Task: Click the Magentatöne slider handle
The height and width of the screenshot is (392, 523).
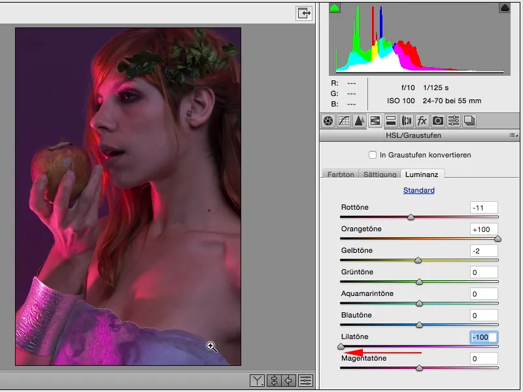Action: [x=419, y=368]
